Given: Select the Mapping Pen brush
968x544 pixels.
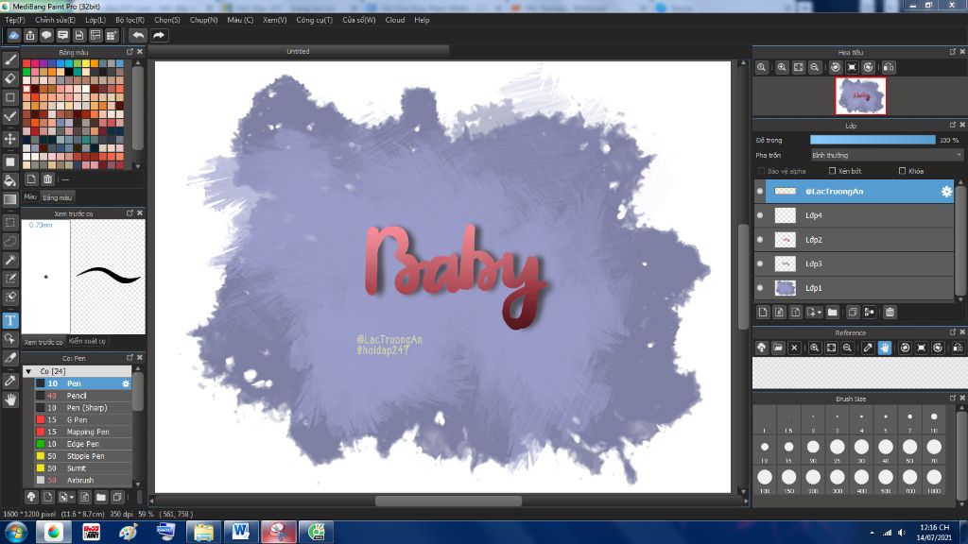Looking at the screenshot, I should [x=83, y=432].
